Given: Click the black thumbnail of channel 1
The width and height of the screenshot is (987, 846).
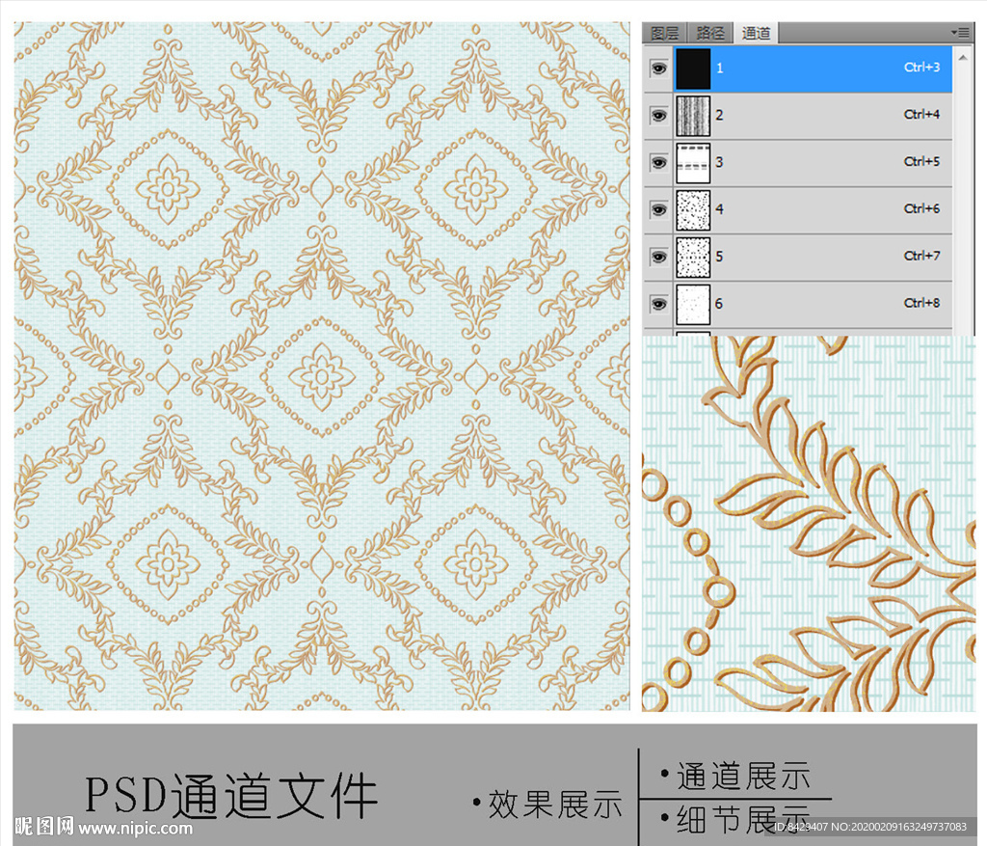Looking at the screenshot, I should [x=693, y=68].
